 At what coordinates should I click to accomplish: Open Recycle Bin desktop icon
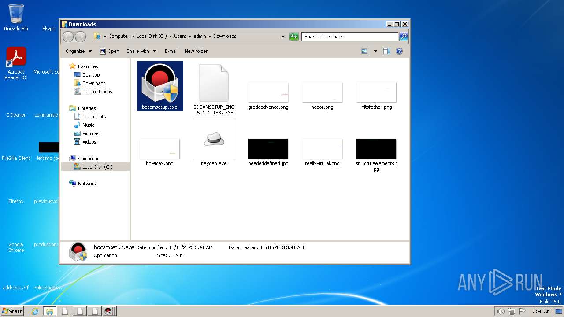tap(16, 18)
